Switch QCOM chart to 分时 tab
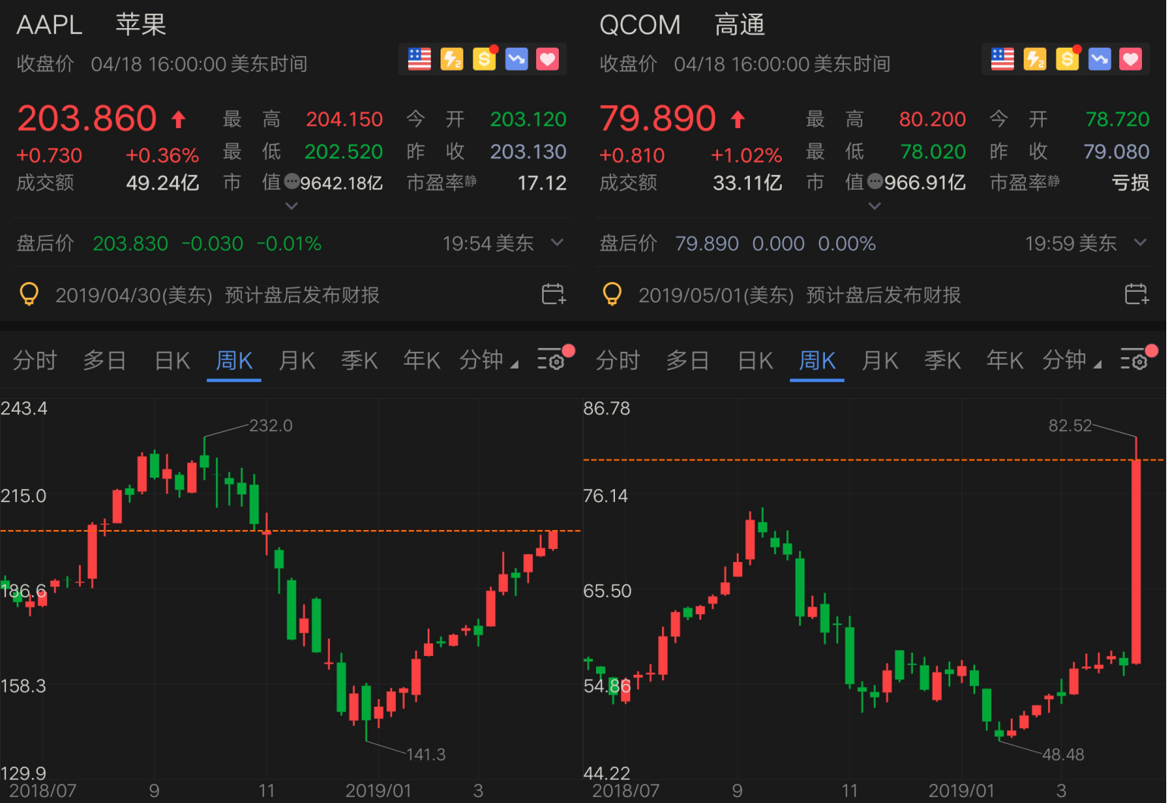Image resolution: width=1167 pixels, height=803 pixels. pyautogui.click(x=618, y=360)
